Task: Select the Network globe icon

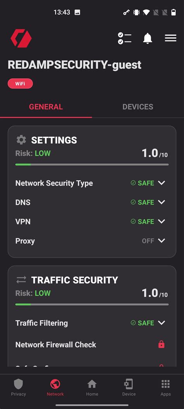Action: [55, 384]
